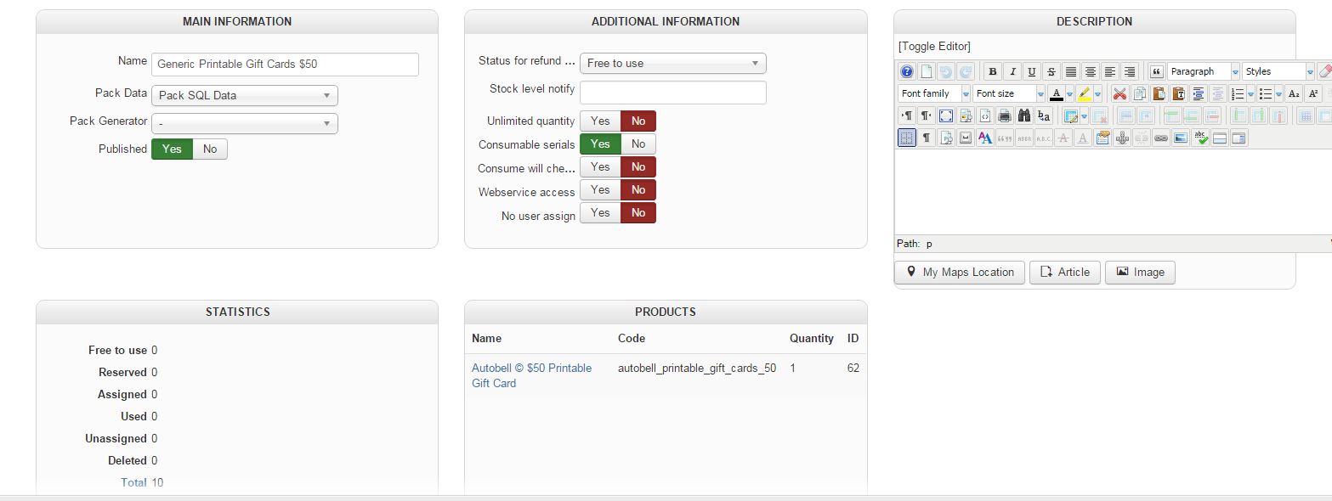The width and height of the screenshot is (1332, 501).
Task: Click the Cut scissors icon
Action: point(1119,94)
